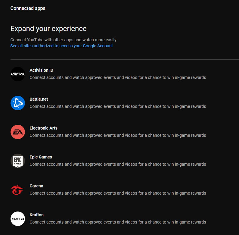Click the Battle.net logo icon

[18, 103]
